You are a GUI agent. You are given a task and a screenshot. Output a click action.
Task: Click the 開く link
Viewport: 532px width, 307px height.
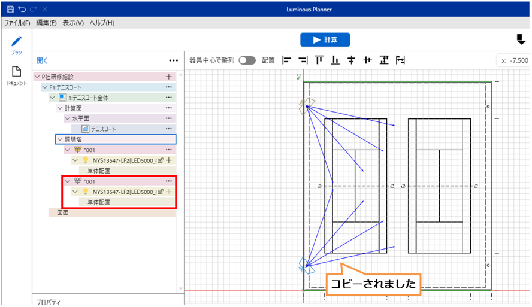42,60
